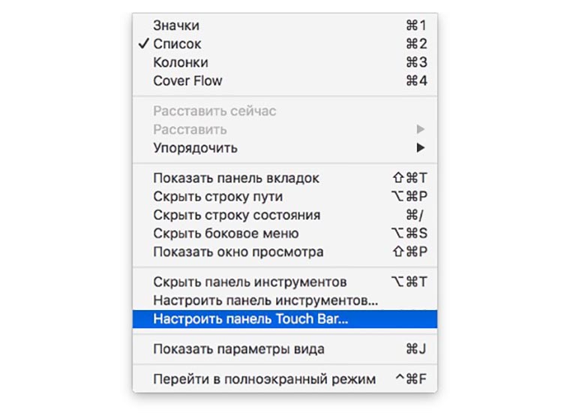
Task: Choose the checked Список view
Action: pos(177,44)
